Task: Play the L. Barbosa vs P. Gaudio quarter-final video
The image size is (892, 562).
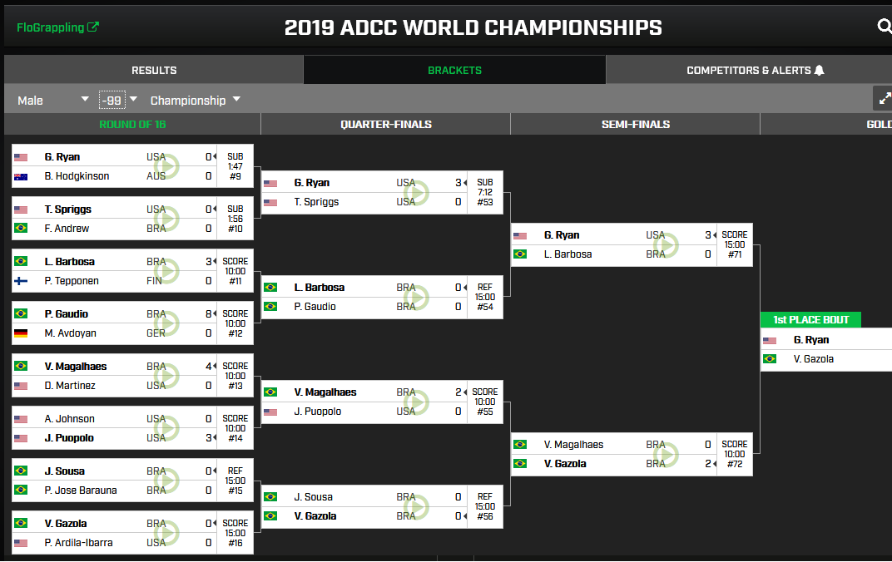Action: click(417, 297)
